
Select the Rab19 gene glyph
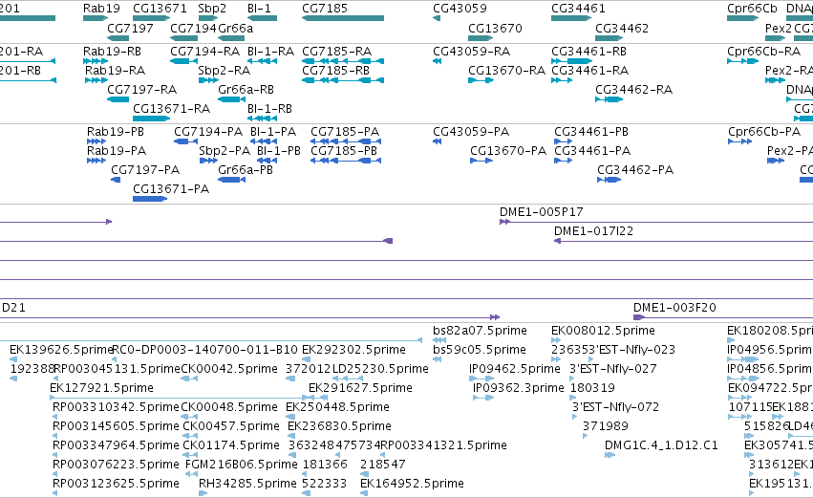(x=95, y=18)
